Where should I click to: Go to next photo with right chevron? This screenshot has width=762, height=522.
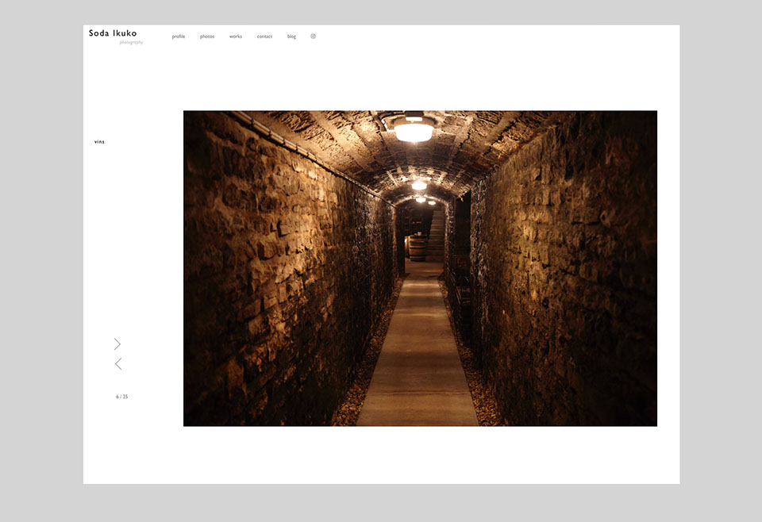point(117,344)
